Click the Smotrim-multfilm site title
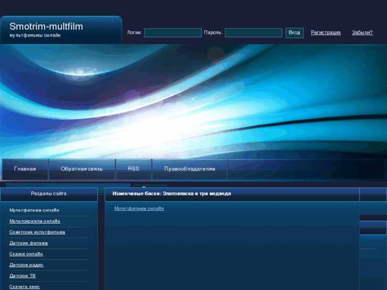Image resolution: width=387 pixels, height=290 pixels. [46, 27]
